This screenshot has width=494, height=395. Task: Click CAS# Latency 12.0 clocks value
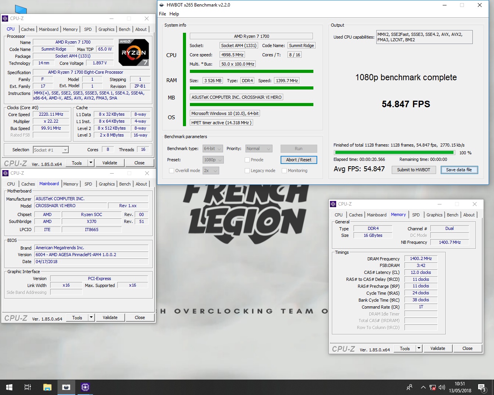click(x=421, y=272)
